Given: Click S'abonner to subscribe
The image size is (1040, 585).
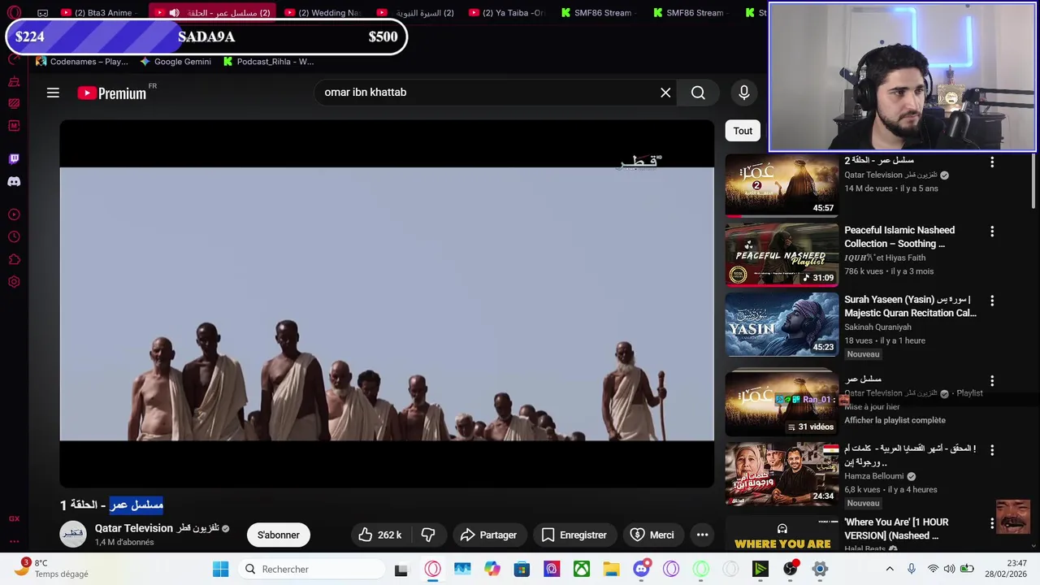Looking at the screenshot, I should point(279,535).
